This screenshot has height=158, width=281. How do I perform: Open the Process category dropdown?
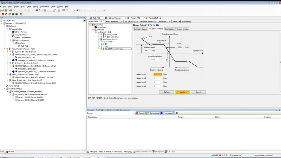point(133,113)
